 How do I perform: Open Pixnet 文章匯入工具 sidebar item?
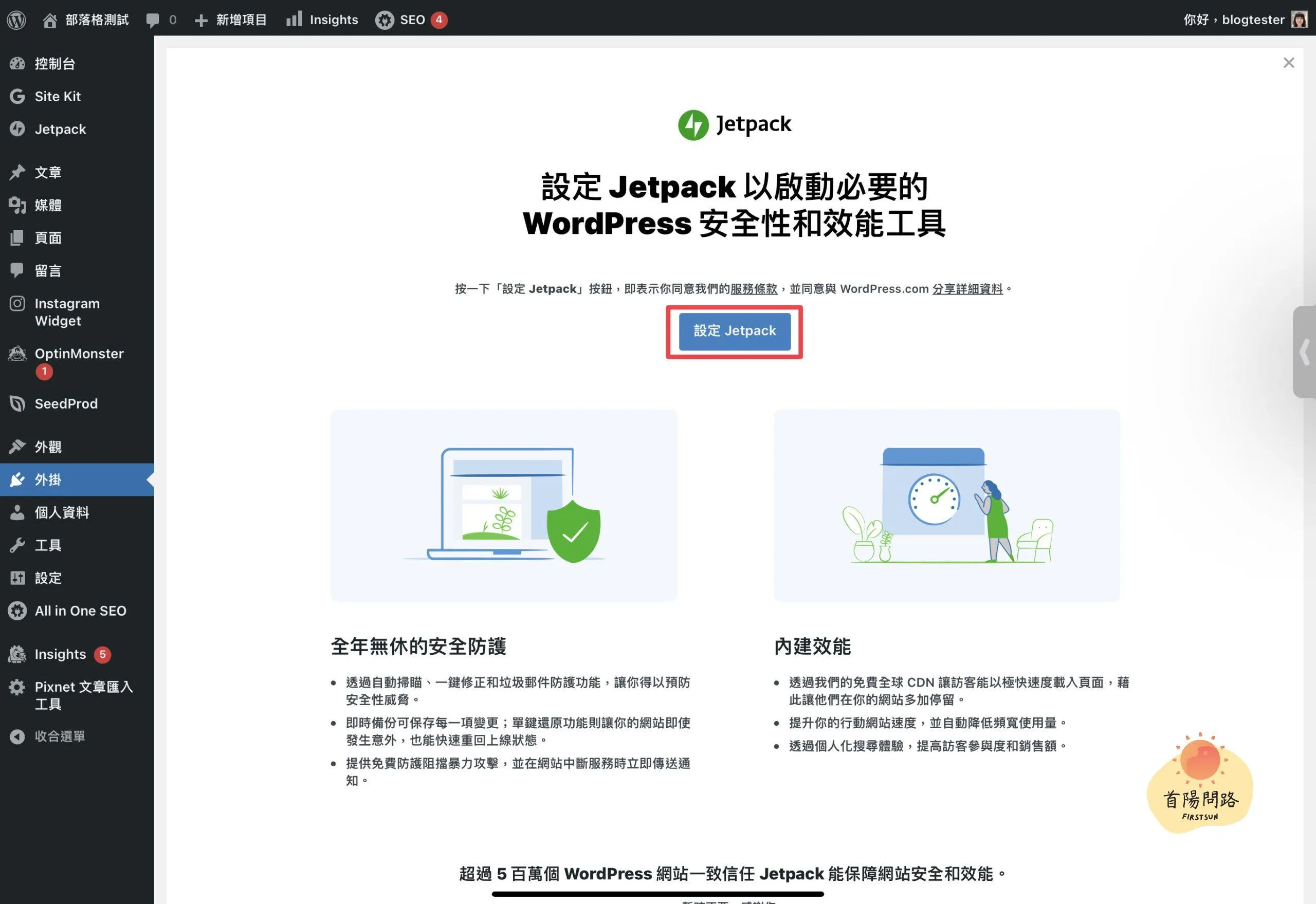[83, 695]
